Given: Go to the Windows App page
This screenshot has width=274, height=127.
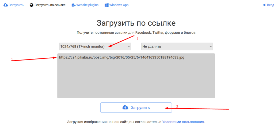Looking at the screenshot, I should click(119, 5).
